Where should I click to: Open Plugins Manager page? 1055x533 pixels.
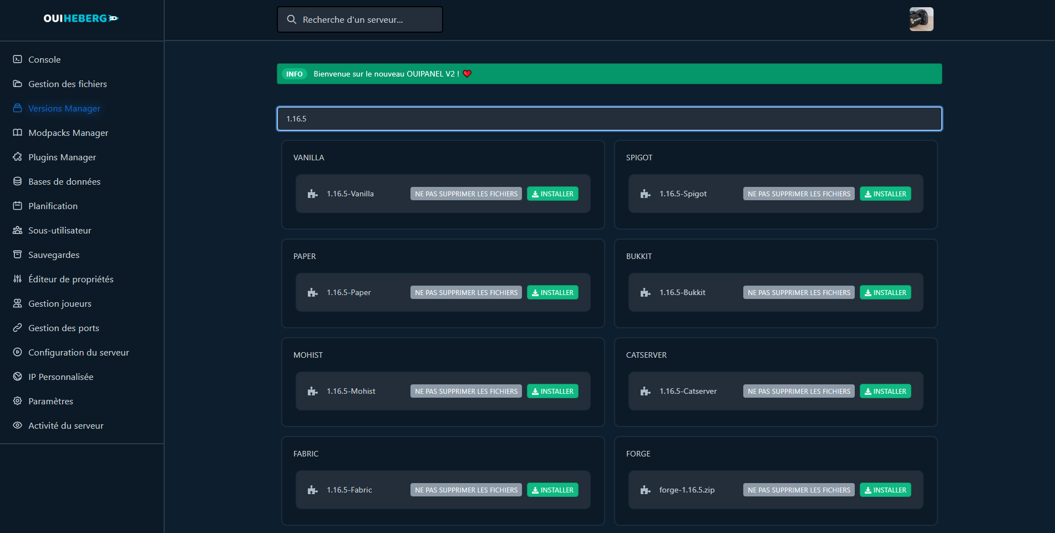click(x=62, y=157)
